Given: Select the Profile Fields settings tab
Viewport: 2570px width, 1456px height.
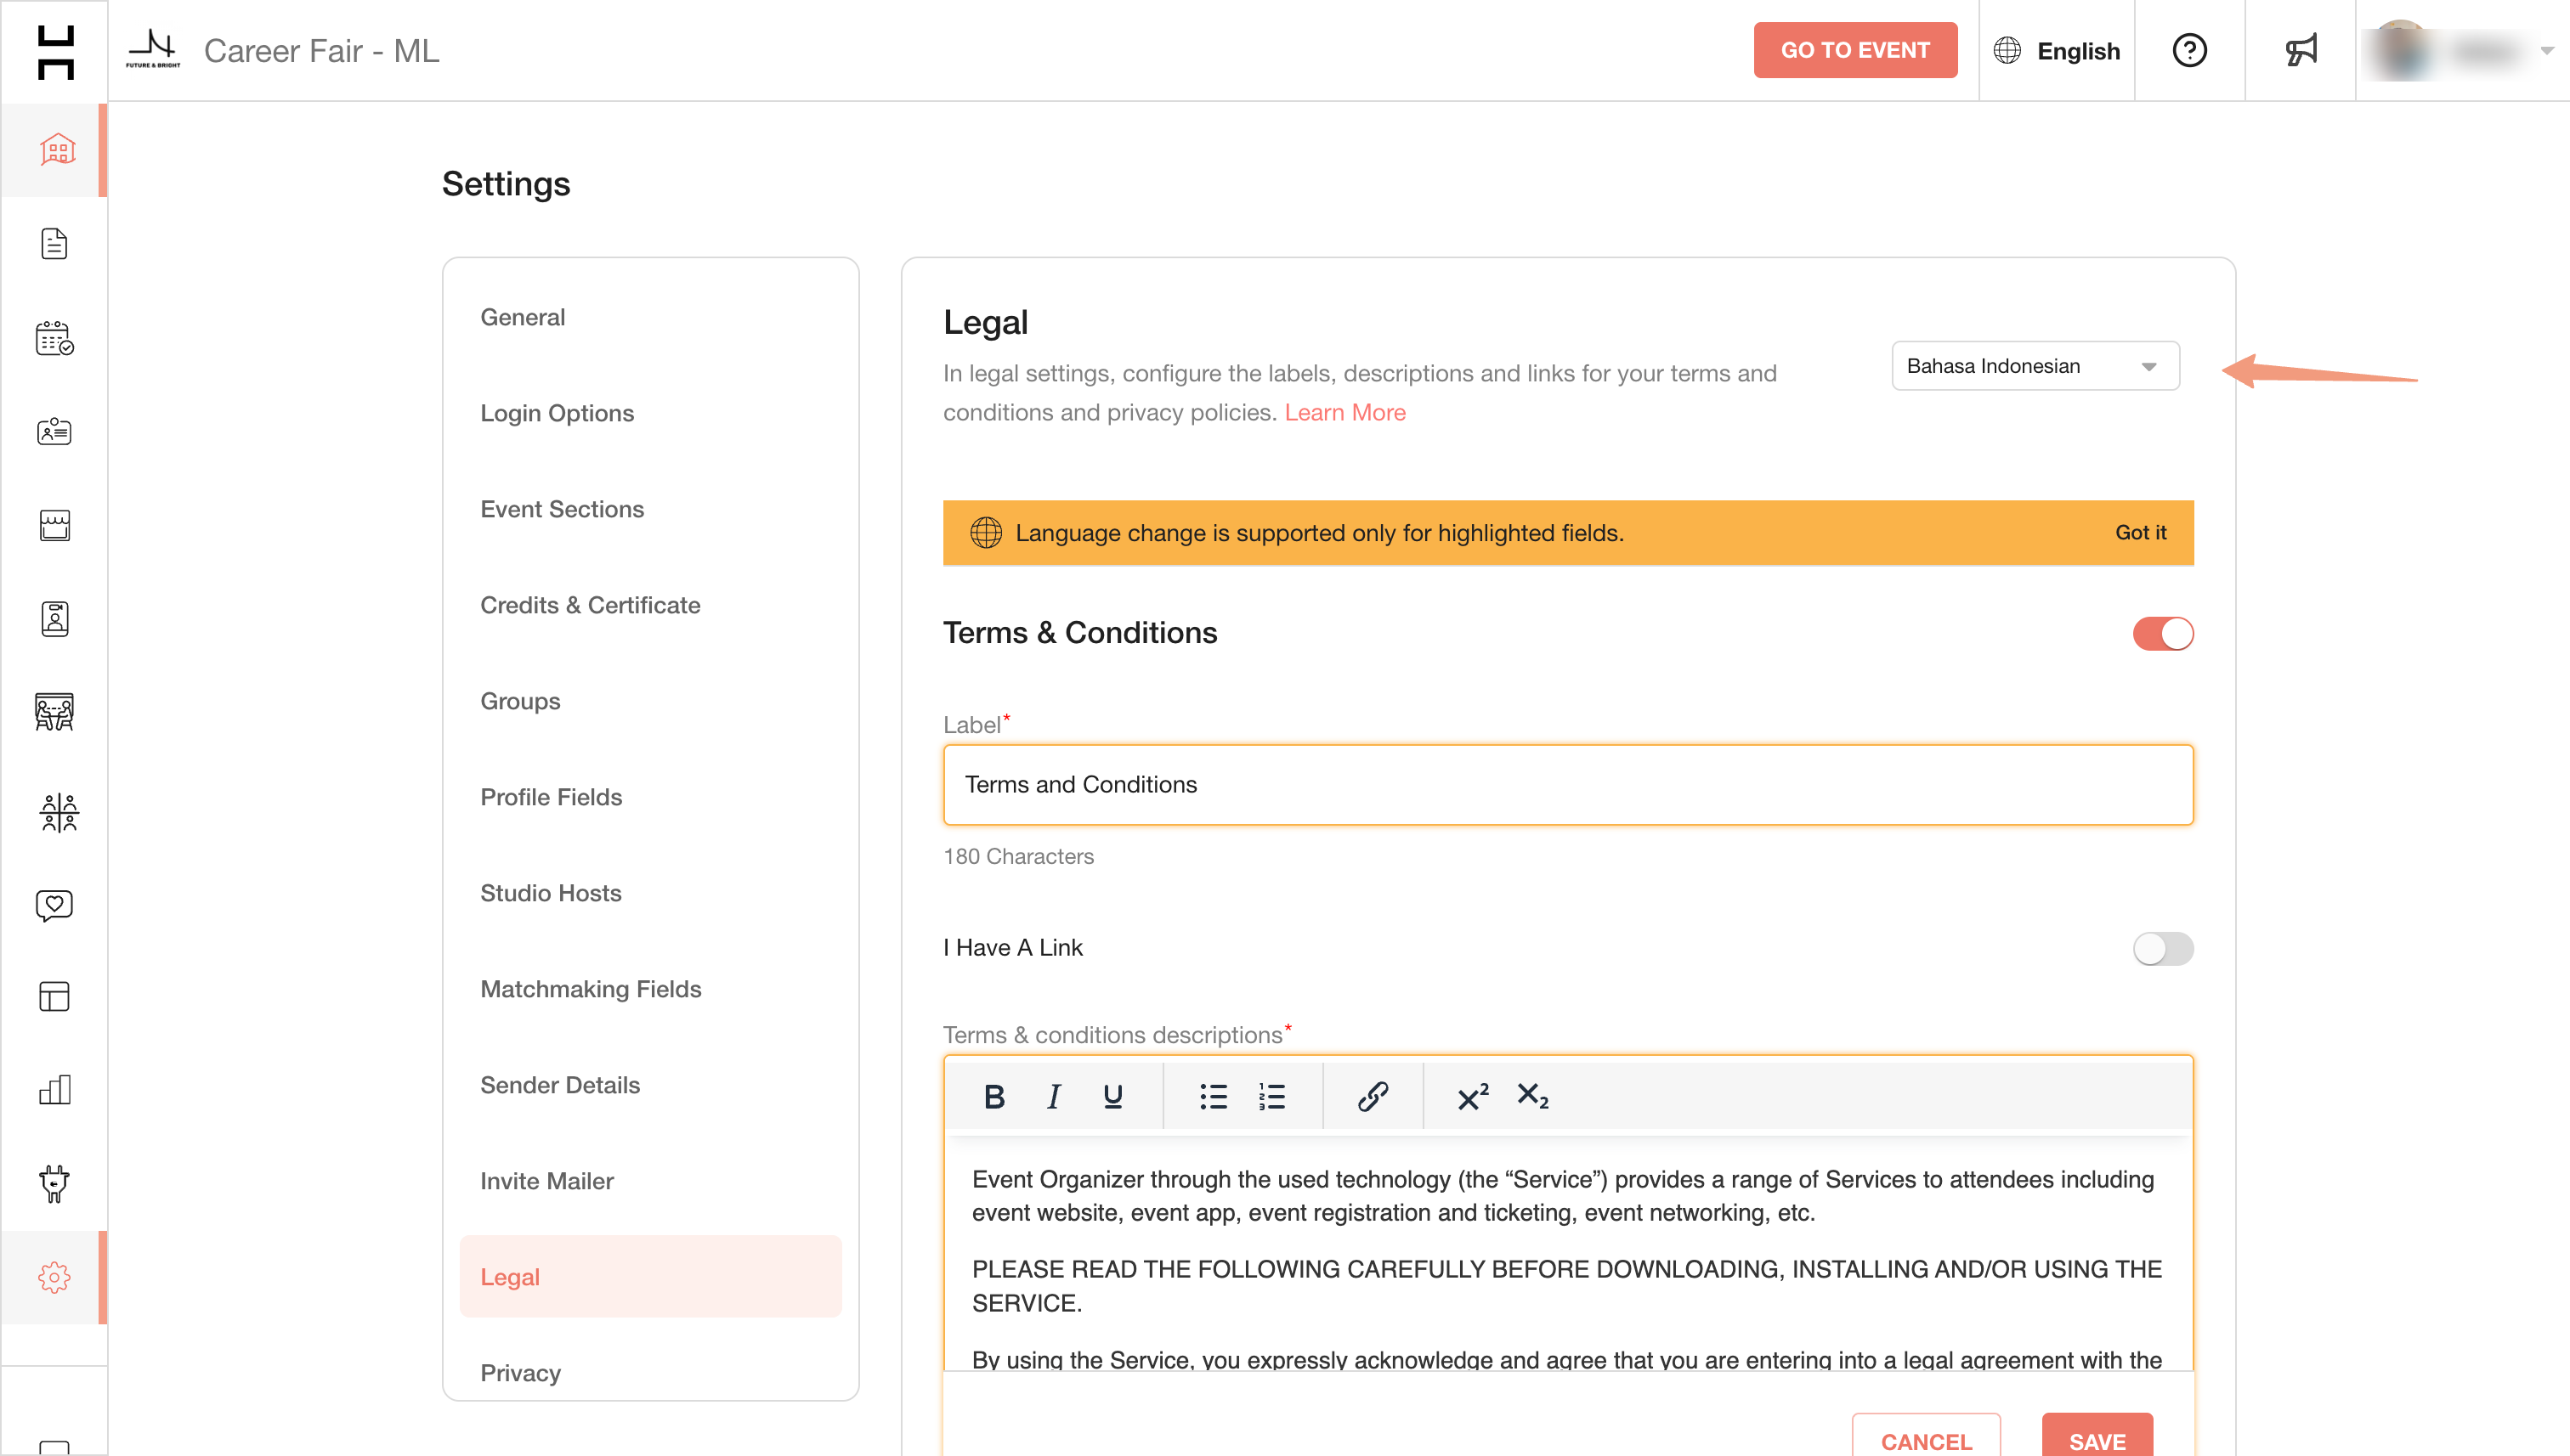Looking at the screenshot, I should [x=552, y=797].
